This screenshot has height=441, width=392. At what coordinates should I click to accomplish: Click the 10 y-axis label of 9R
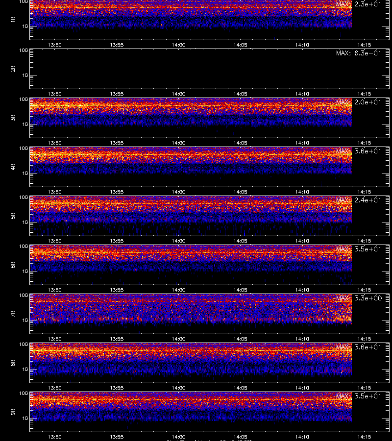[x=25, y=418]
